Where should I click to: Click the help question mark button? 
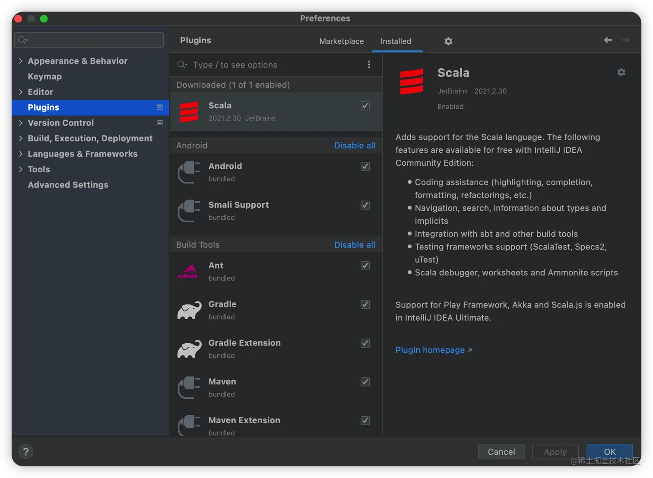[26, 452]
